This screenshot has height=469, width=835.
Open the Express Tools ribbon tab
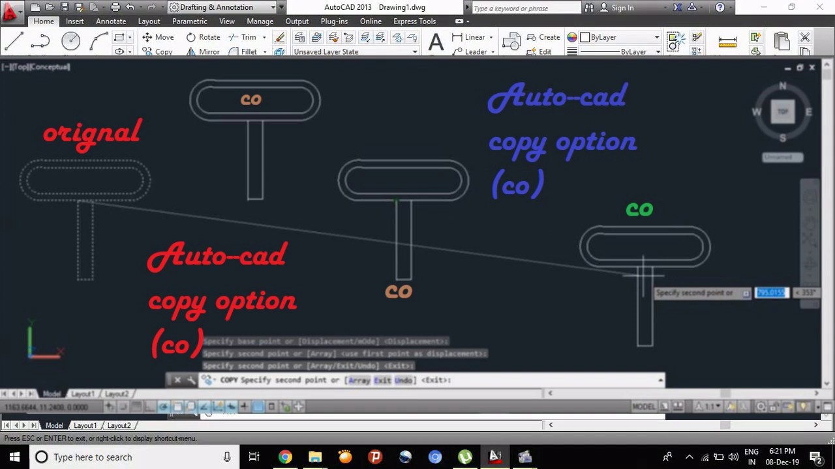tap(414, 21)
